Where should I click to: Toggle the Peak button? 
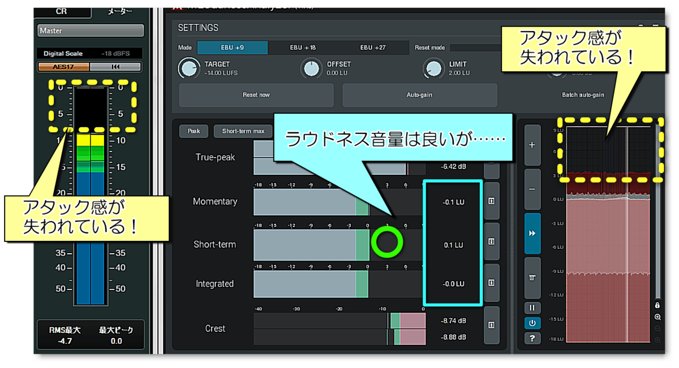[194, 131]
